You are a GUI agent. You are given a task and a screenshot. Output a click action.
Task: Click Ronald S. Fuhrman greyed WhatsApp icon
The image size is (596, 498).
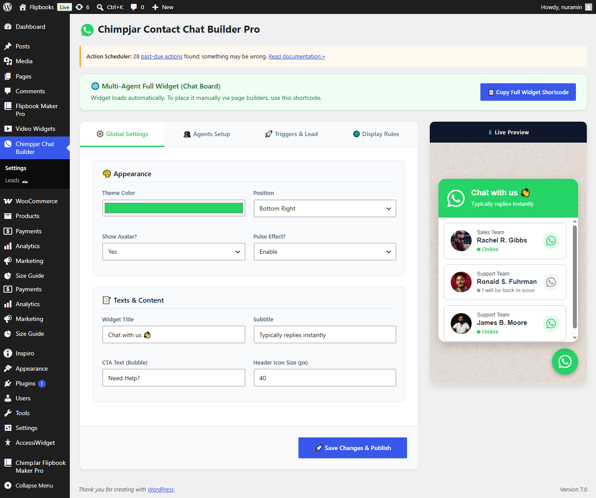(551, 282)
